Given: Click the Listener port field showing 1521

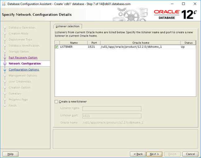Looking at the screenshot, I should click(x=112, y=116).
